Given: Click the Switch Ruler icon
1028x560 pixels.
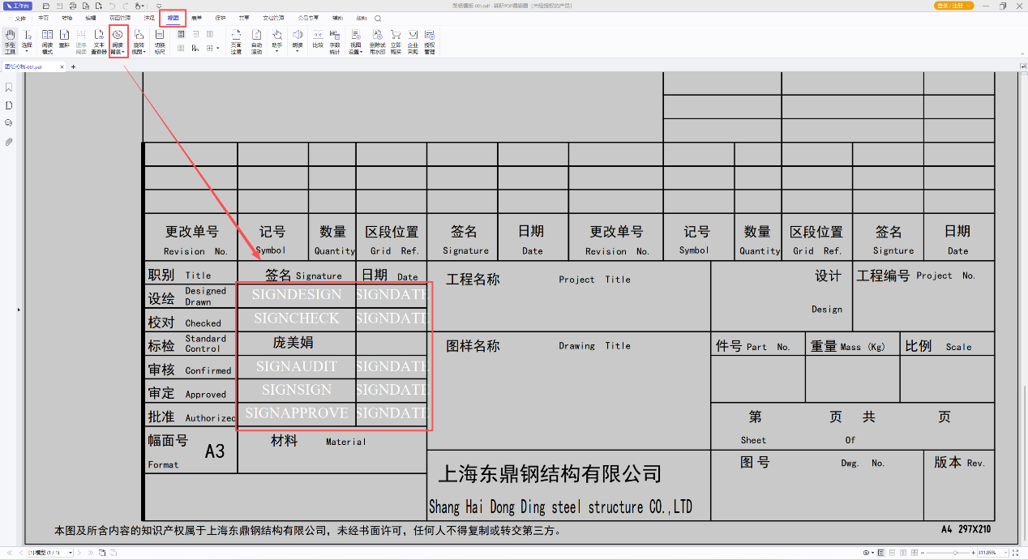Looking at the screenshot, I should point(160,41).
